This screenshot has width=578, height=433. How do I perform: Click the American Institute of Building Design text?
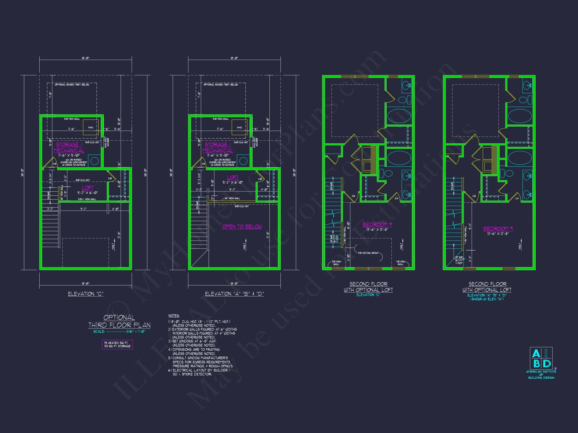point(541,375)
